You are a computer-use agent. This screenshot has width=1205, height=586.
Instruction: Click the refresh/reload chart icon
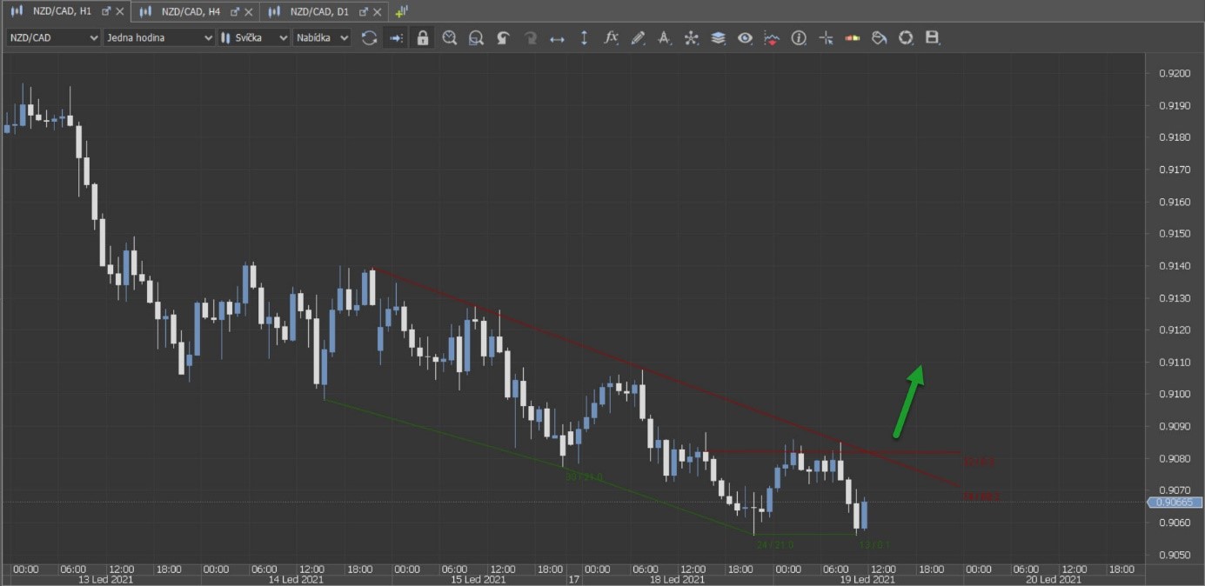coord(370,38)
